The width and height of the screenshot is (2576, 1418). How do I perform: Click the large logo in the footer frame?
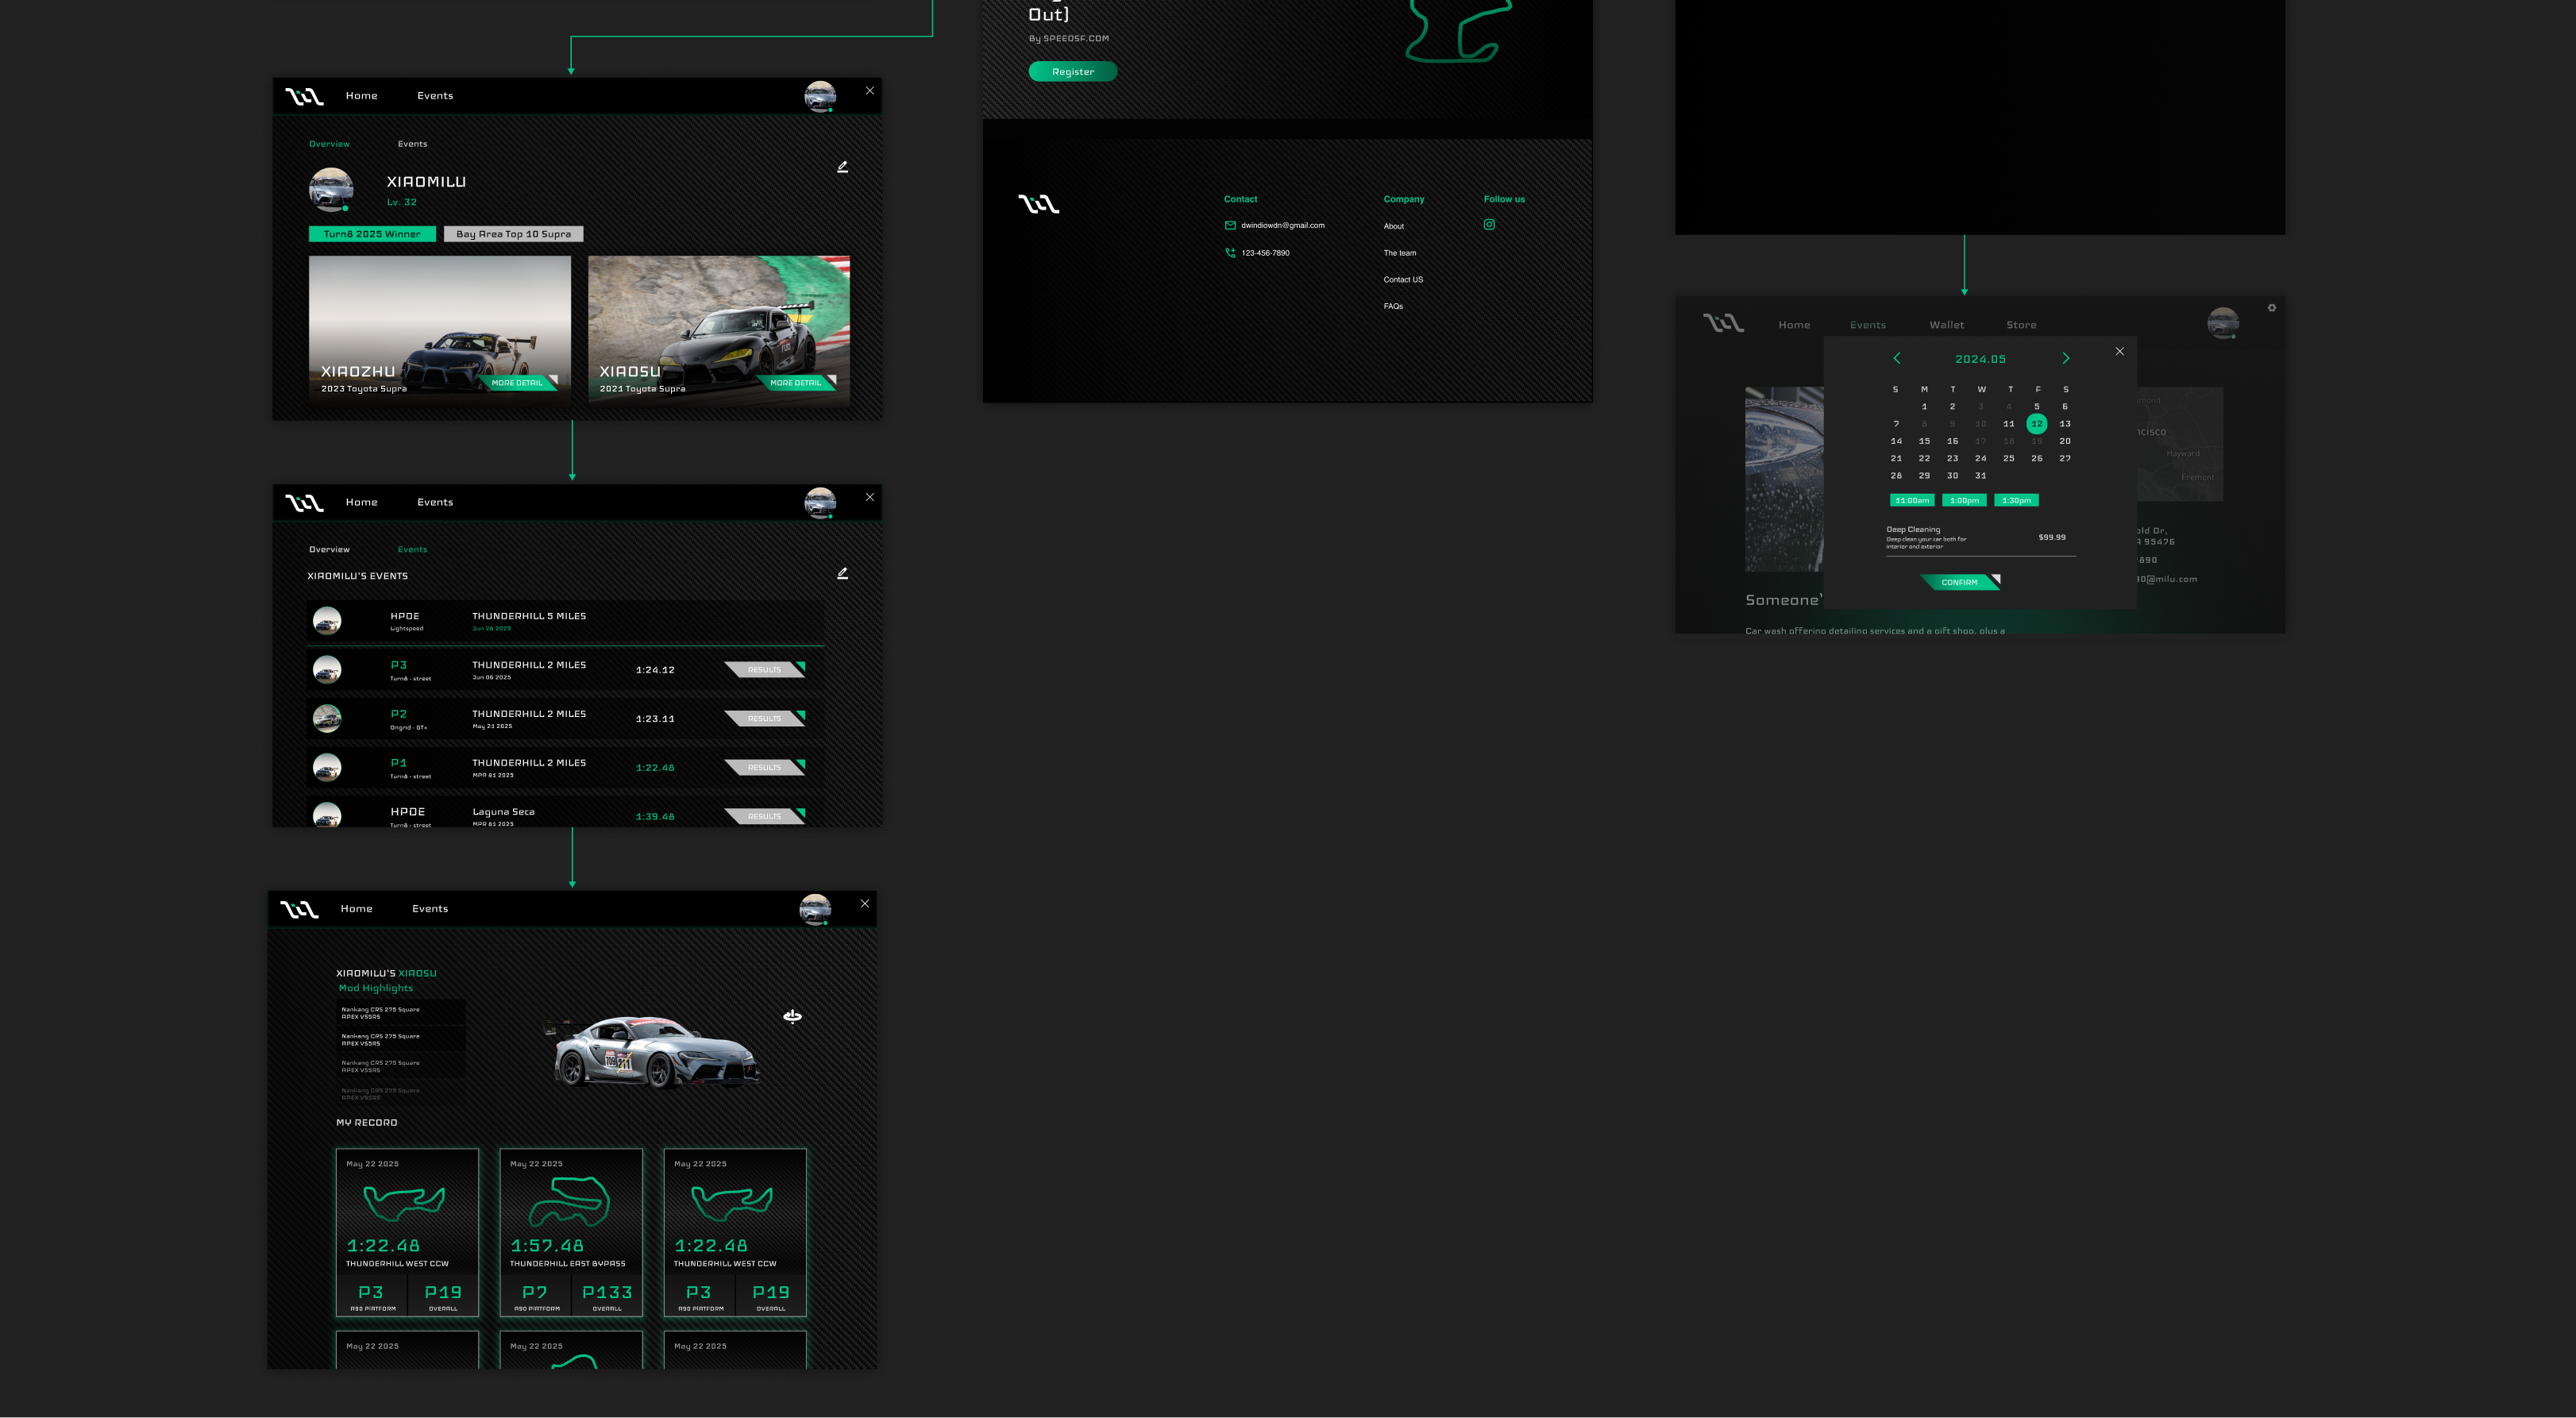pyautogui.click(x=1039, y=204)
